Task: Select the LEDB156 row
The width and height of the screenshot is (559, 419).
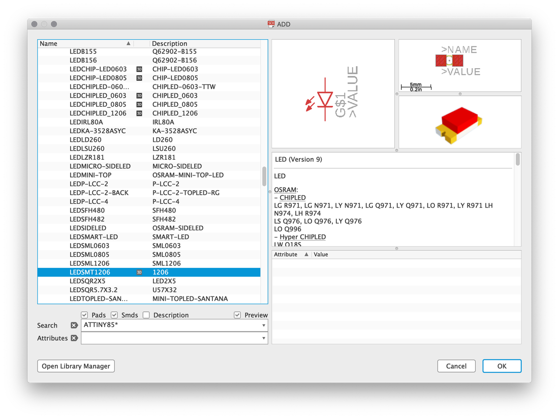Action: pos(149,61)
